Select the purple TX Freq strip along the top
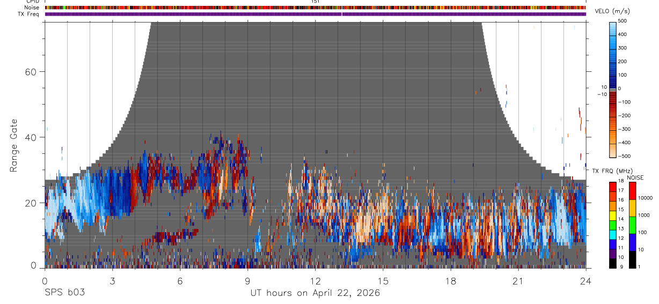 316,14
